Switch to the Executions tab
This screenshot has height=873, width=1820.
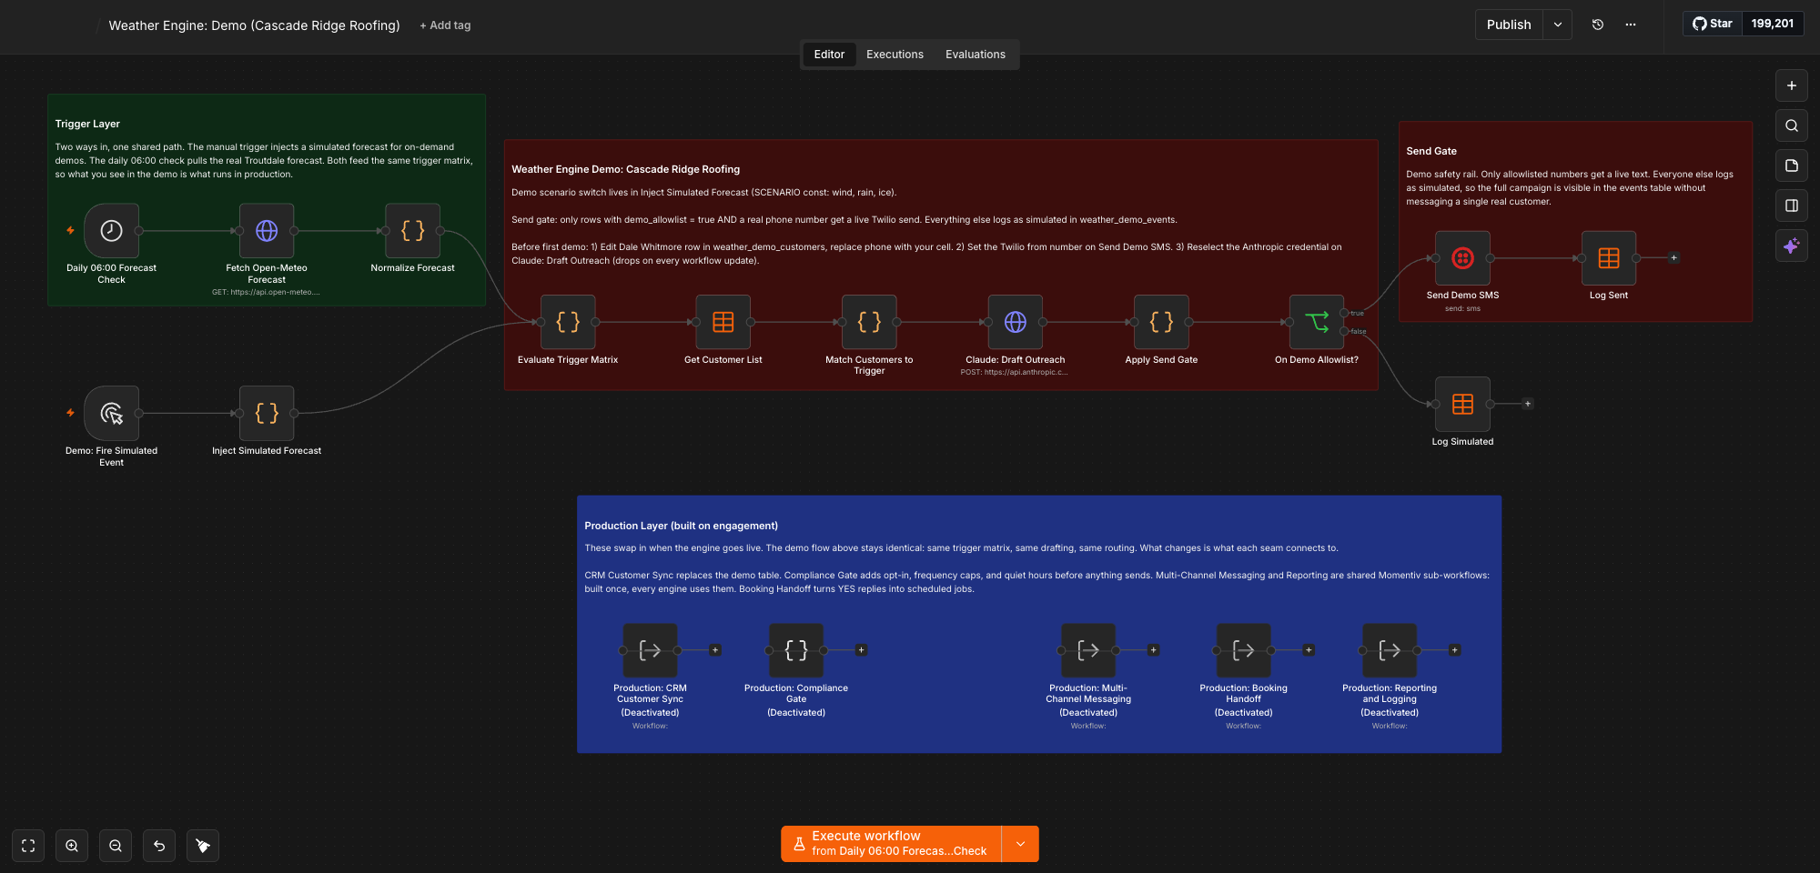(895, 55)
